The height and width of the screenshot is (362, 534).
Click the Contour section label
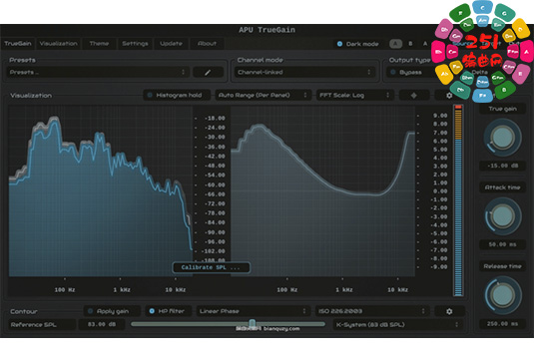pos(24,311)
